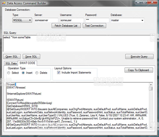Uncheck Include Import Statements
159x137 pixels.
click(x=59, y=73)
